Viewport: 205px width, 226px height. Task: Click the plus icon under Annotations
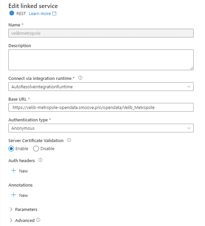pos(13,195)
